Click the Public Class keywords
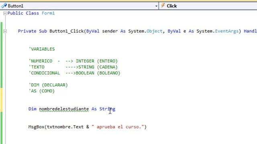The image size is (257, 144). click(x=23, y=13)
